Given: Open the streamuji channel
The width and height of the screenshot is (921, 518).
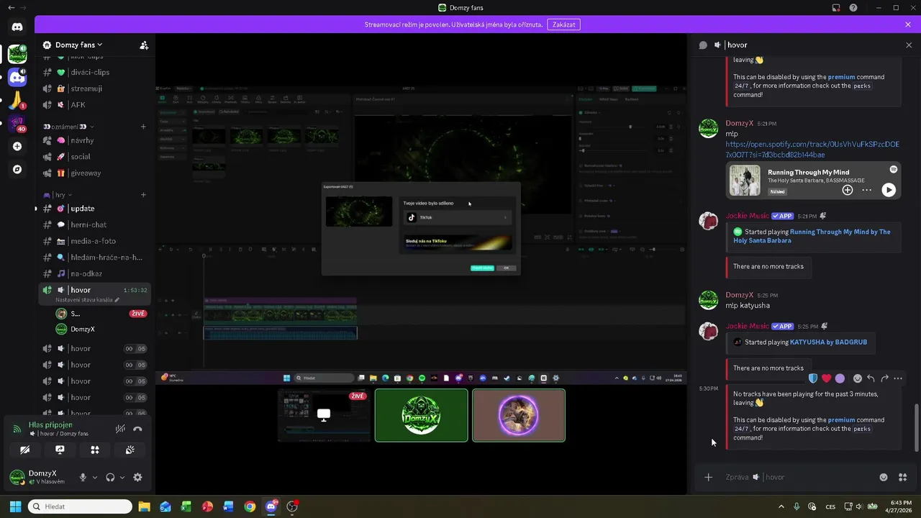Looking at the screenshot, I should [x=94, y=88].
